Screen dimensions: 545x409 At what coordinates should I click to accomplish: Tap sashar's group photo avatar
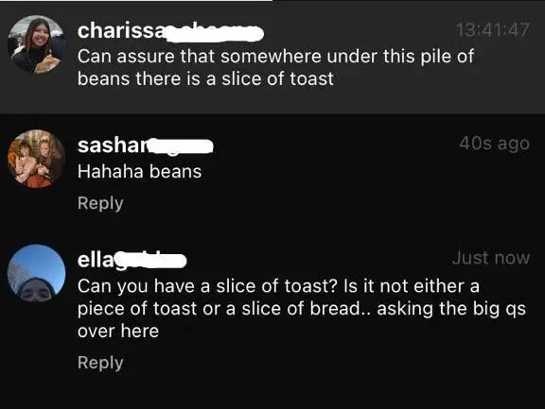(x=37, y=159)
